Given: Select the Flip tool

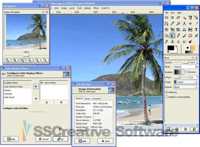Looking at the screenshot, I should tap(190, 30).
